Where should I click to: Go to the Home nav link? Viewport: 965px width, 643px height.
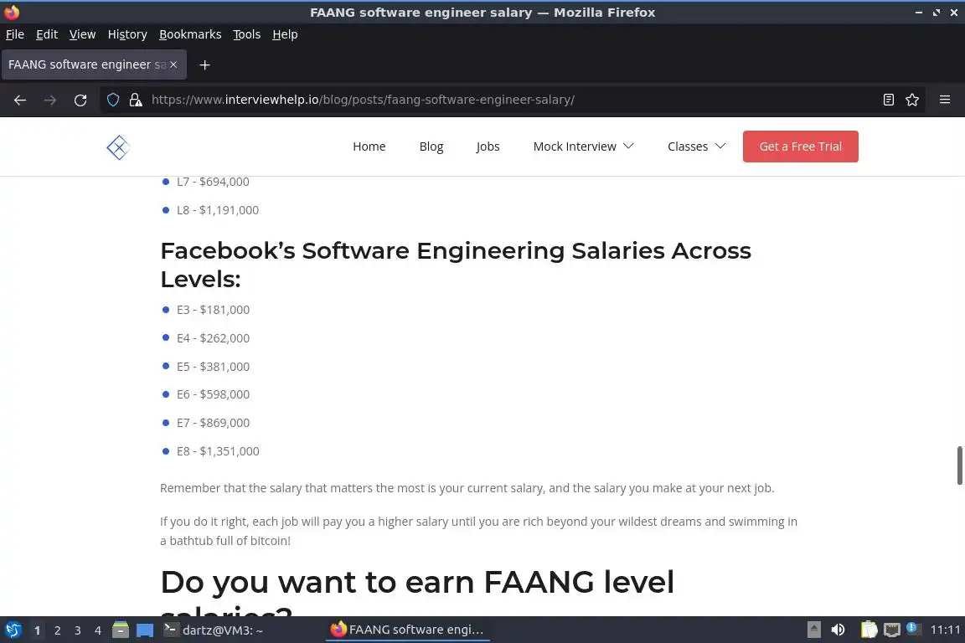tap(369, 147)
